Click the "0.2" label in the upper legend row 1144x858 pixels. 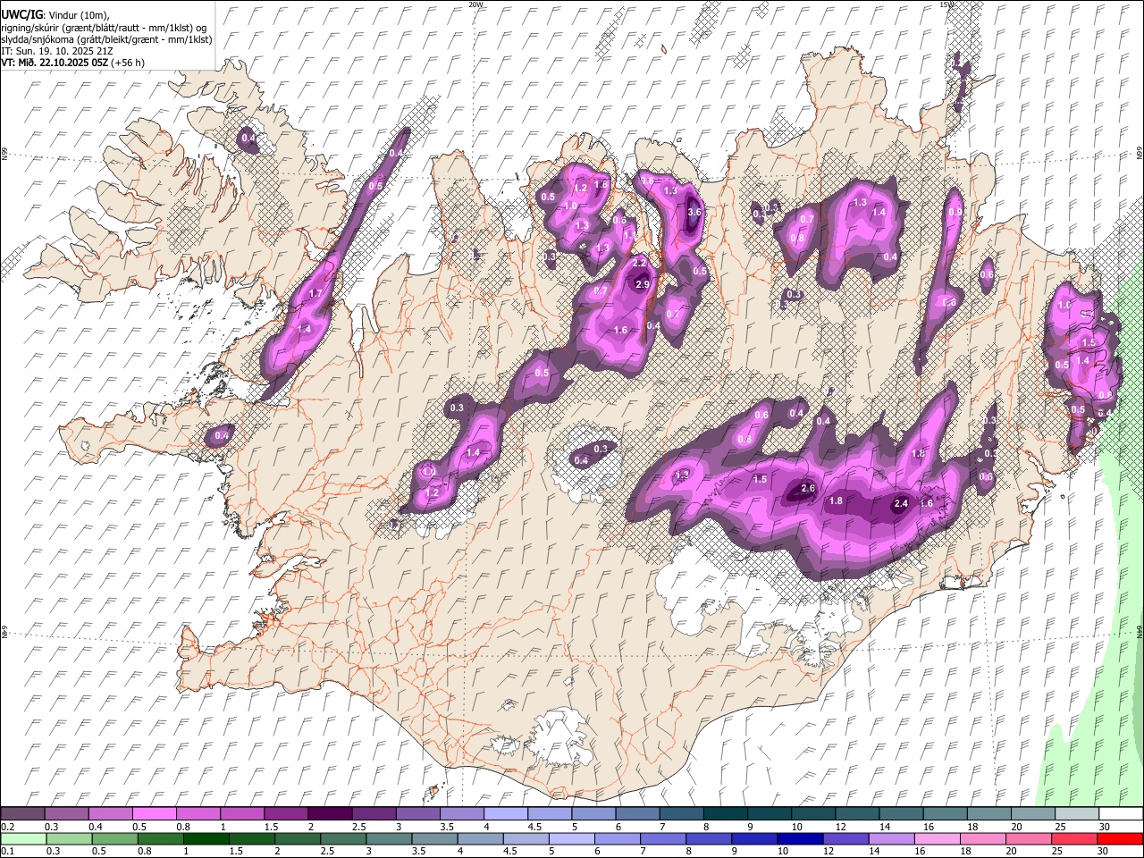tap(7, 827)
